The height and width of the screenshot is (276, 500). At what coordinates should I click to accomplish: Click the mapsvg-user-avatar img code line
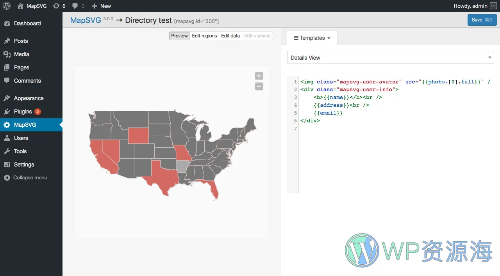pyautogui.click(x=395, y=82)
